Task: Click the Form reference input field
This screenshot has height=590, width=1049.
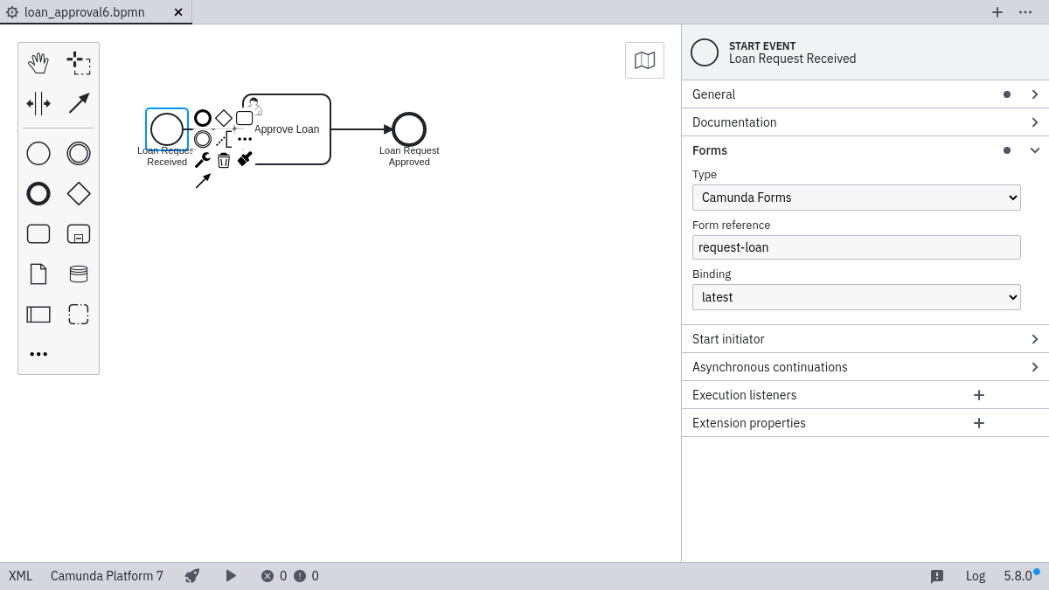Action: click(x=856, y=247)
